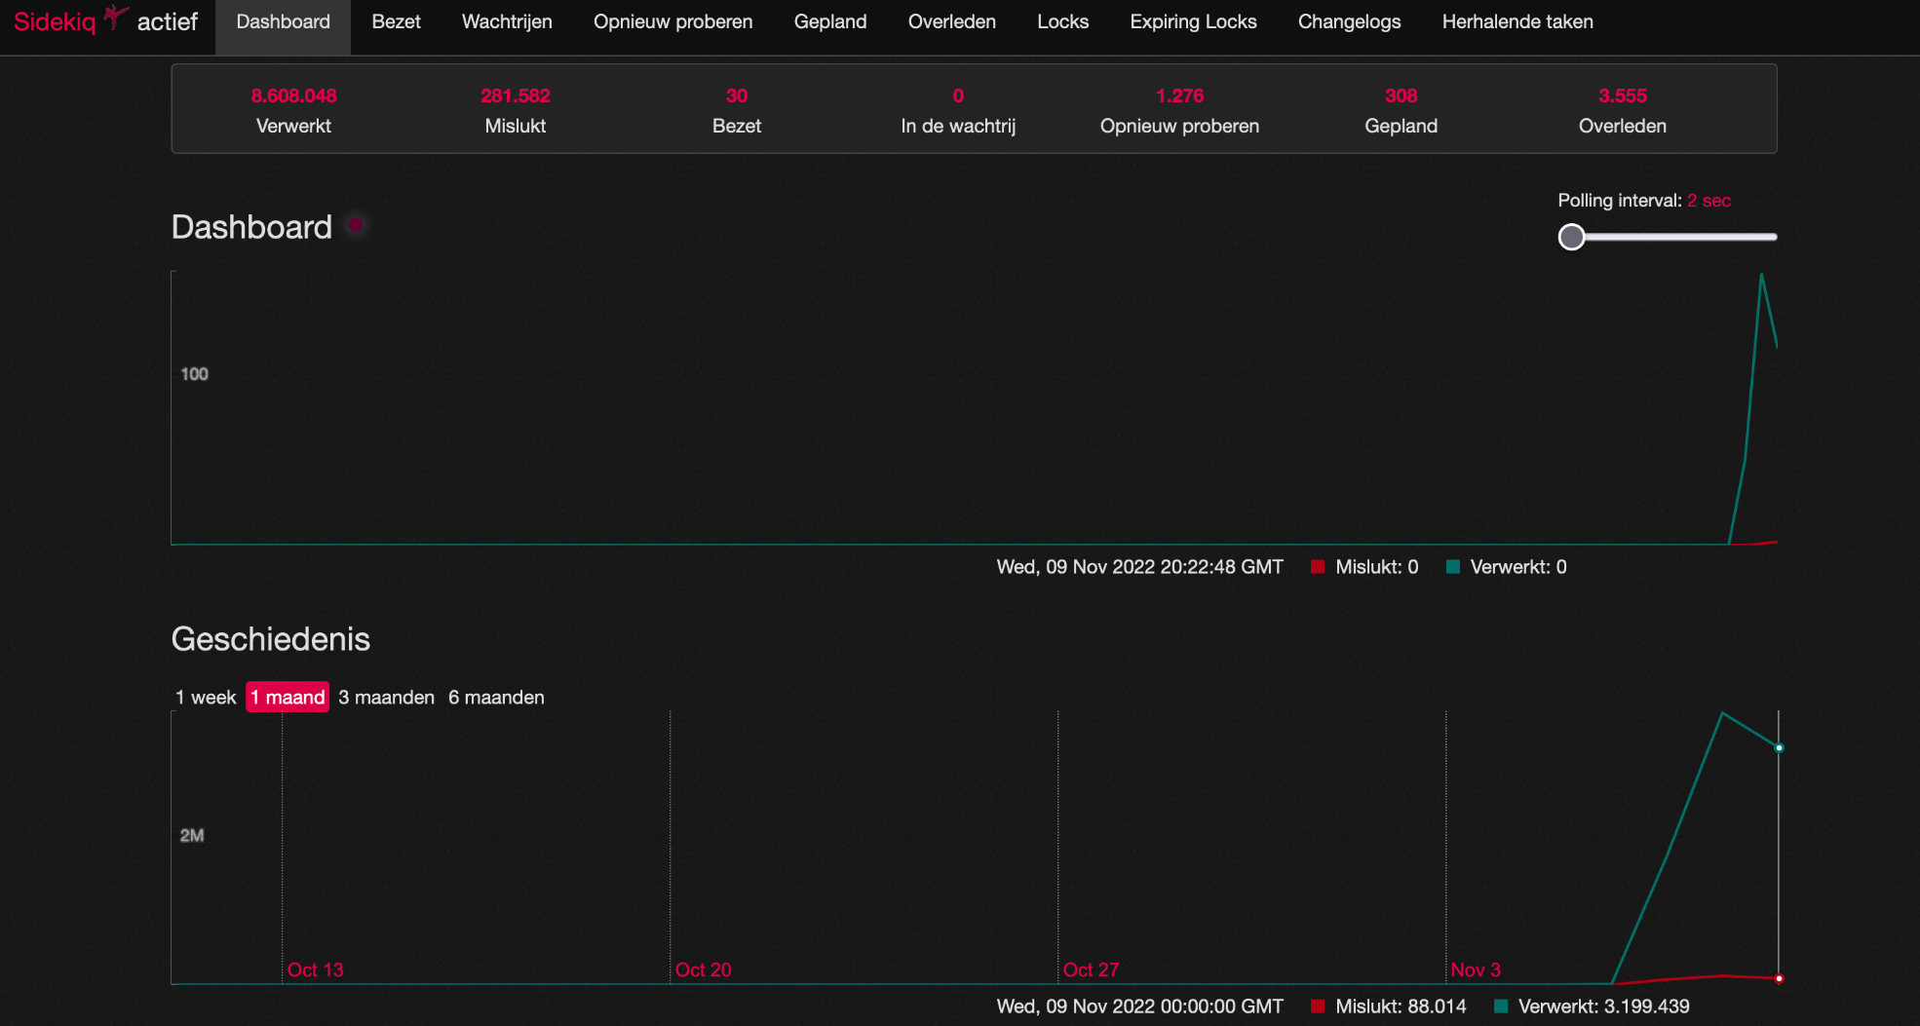Click the '2M' axis label on history chart
This screenshot has width=1920, height=1026.
(x=192, y=836)
